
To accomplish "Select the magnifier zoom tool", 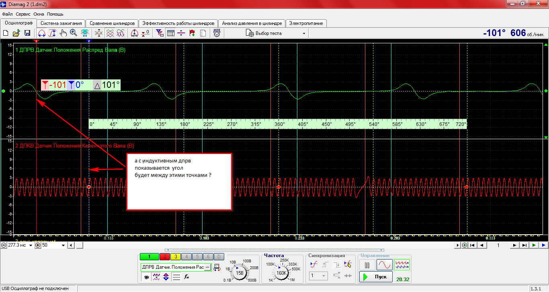I will coord(74,33).
